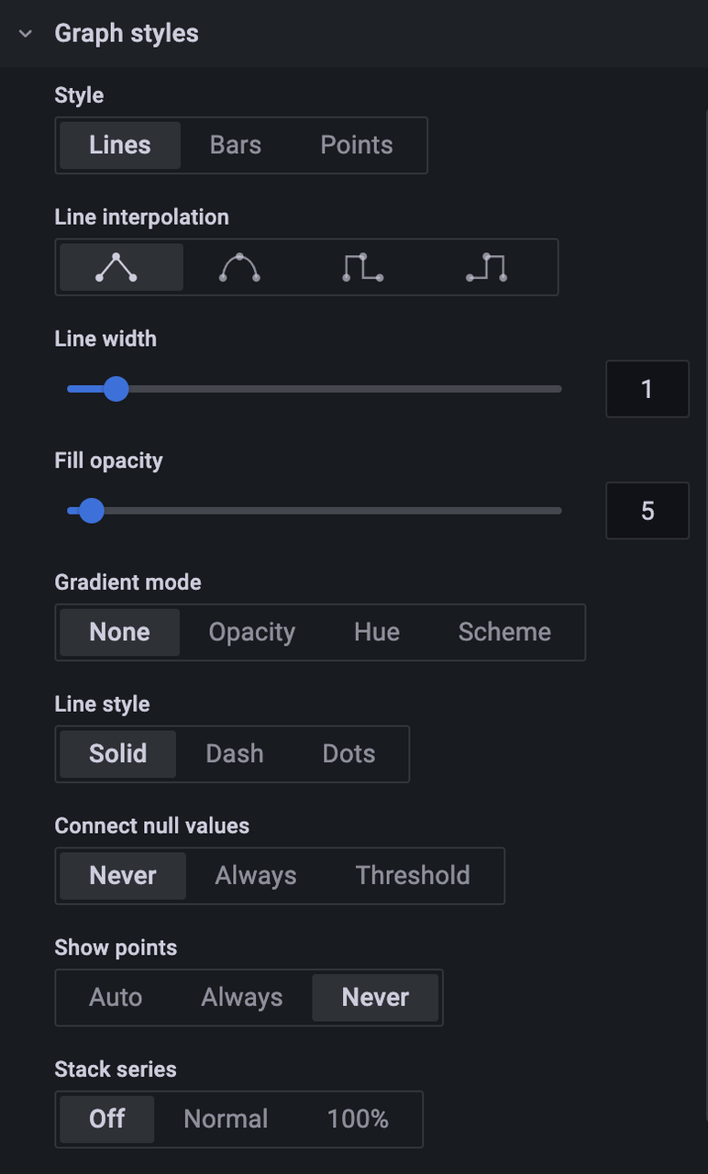The height and width of the screenshot is (1174, 708).
Task: Set connect null values to Always
Action: pyautogui.click(x=255, y=875)
